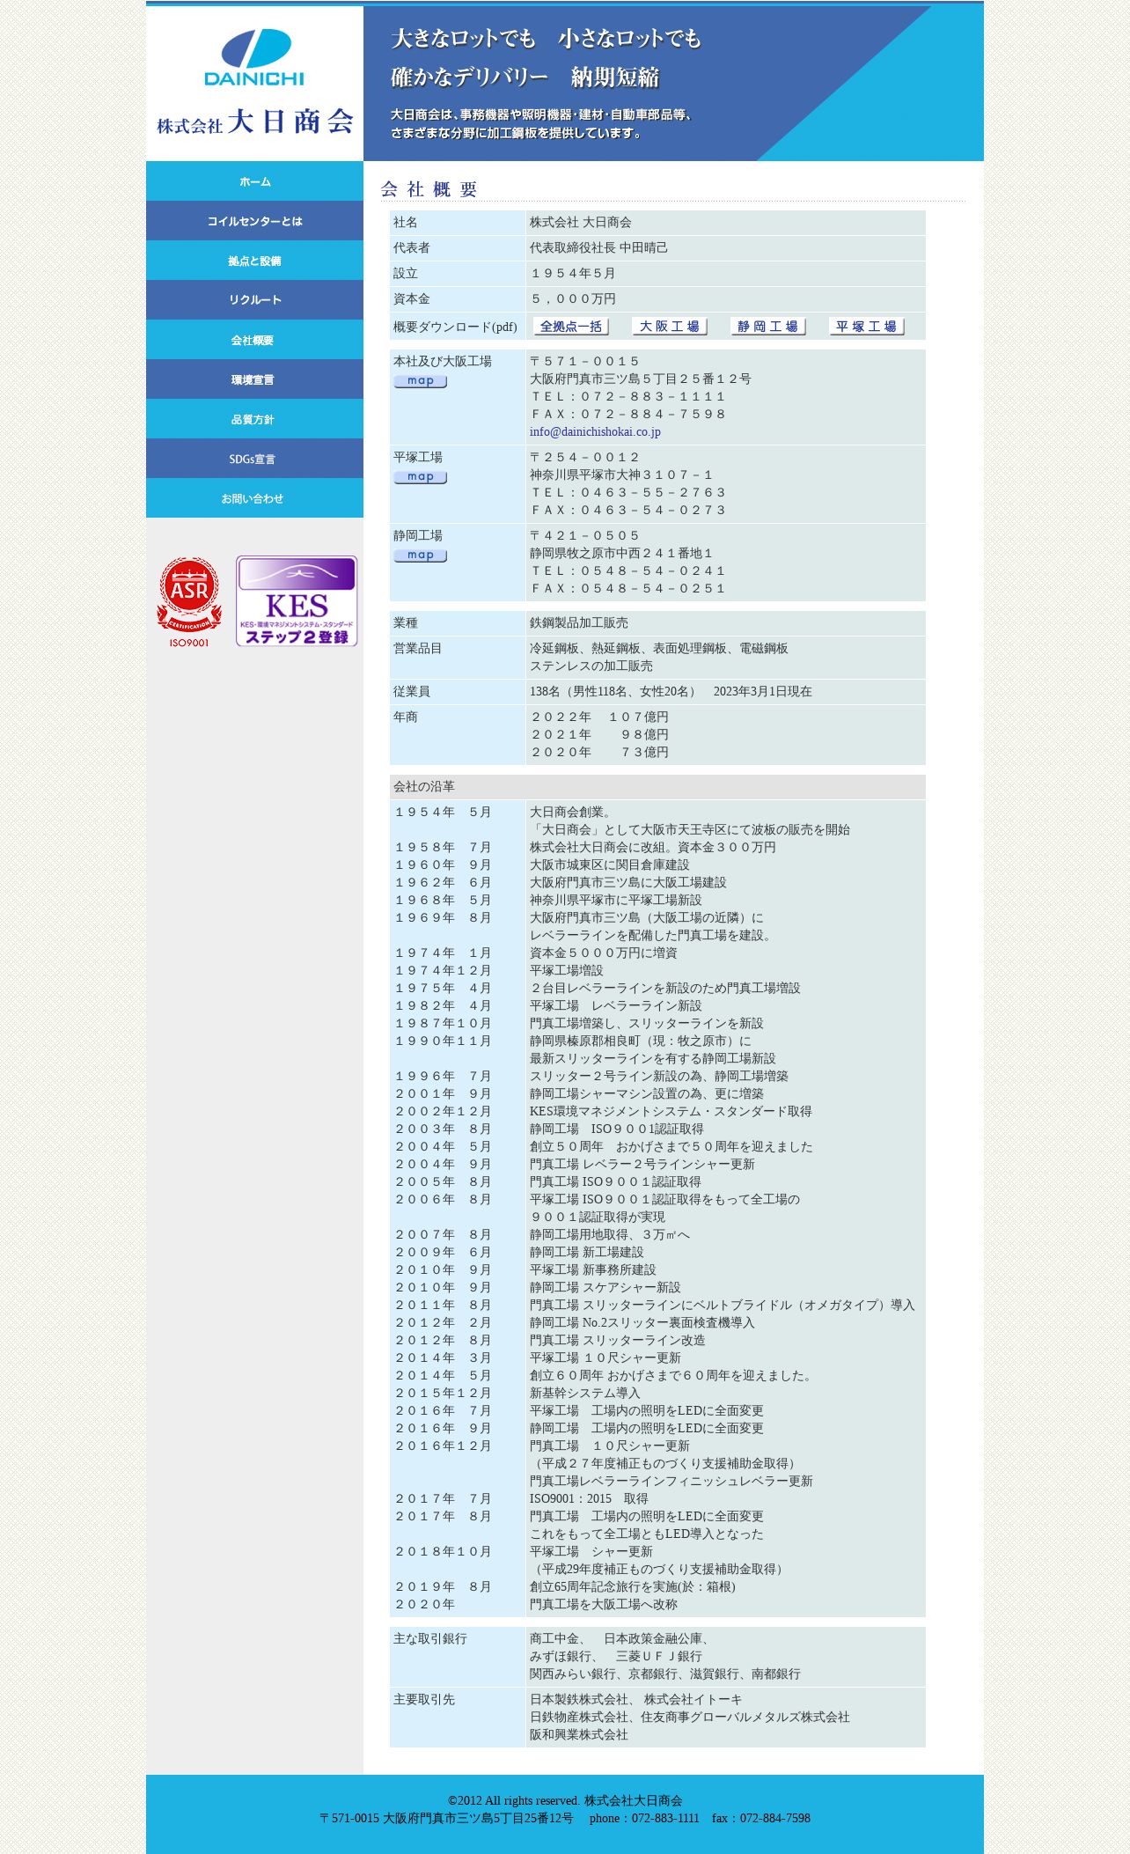Image resolution: width=1130 pixels, height=1854 pixels.
Task: Click the 静岡工場 新工場建設 history entry
Action: coord(587,1253)
